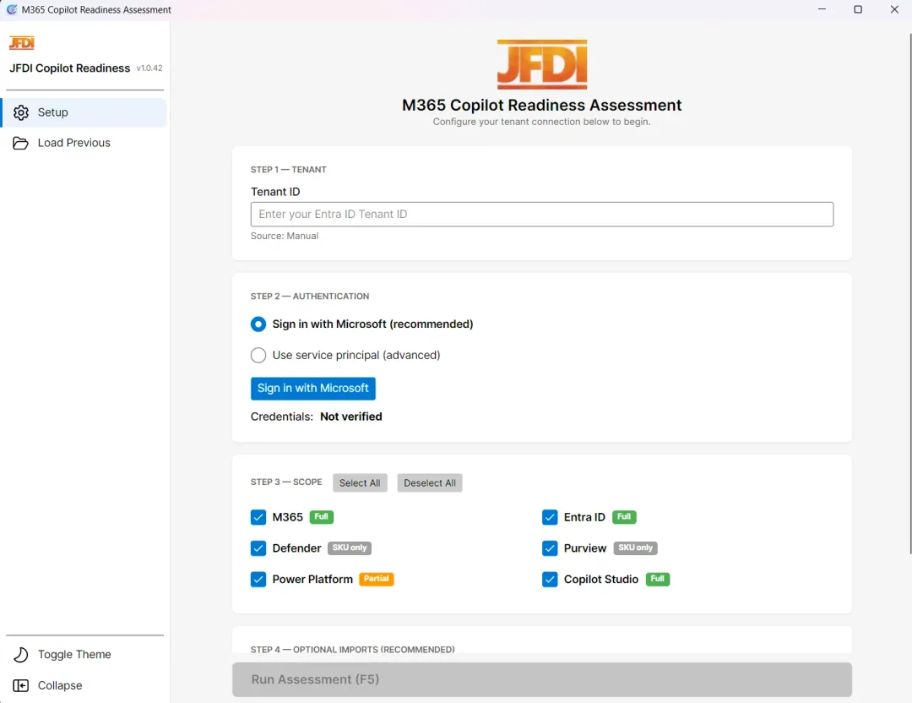Screen dimensions: 912x703
Task: Click the Setup gear icon in sidebar
Action: (21, 113)
